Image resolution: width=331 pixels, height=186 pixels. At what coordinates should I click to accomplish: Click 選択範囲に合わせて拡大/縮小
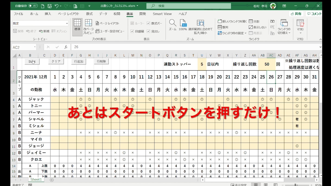coord(200,27)
